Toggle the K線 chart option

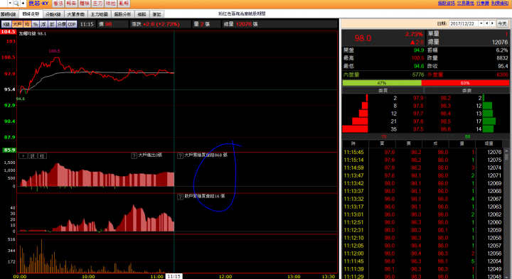click(6, 24)
